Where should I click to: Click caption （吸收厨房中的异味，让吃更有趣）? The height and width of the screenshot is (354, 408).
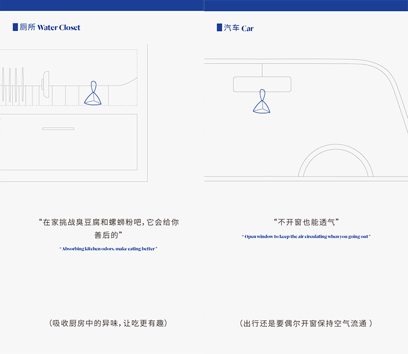pos(108,323)
